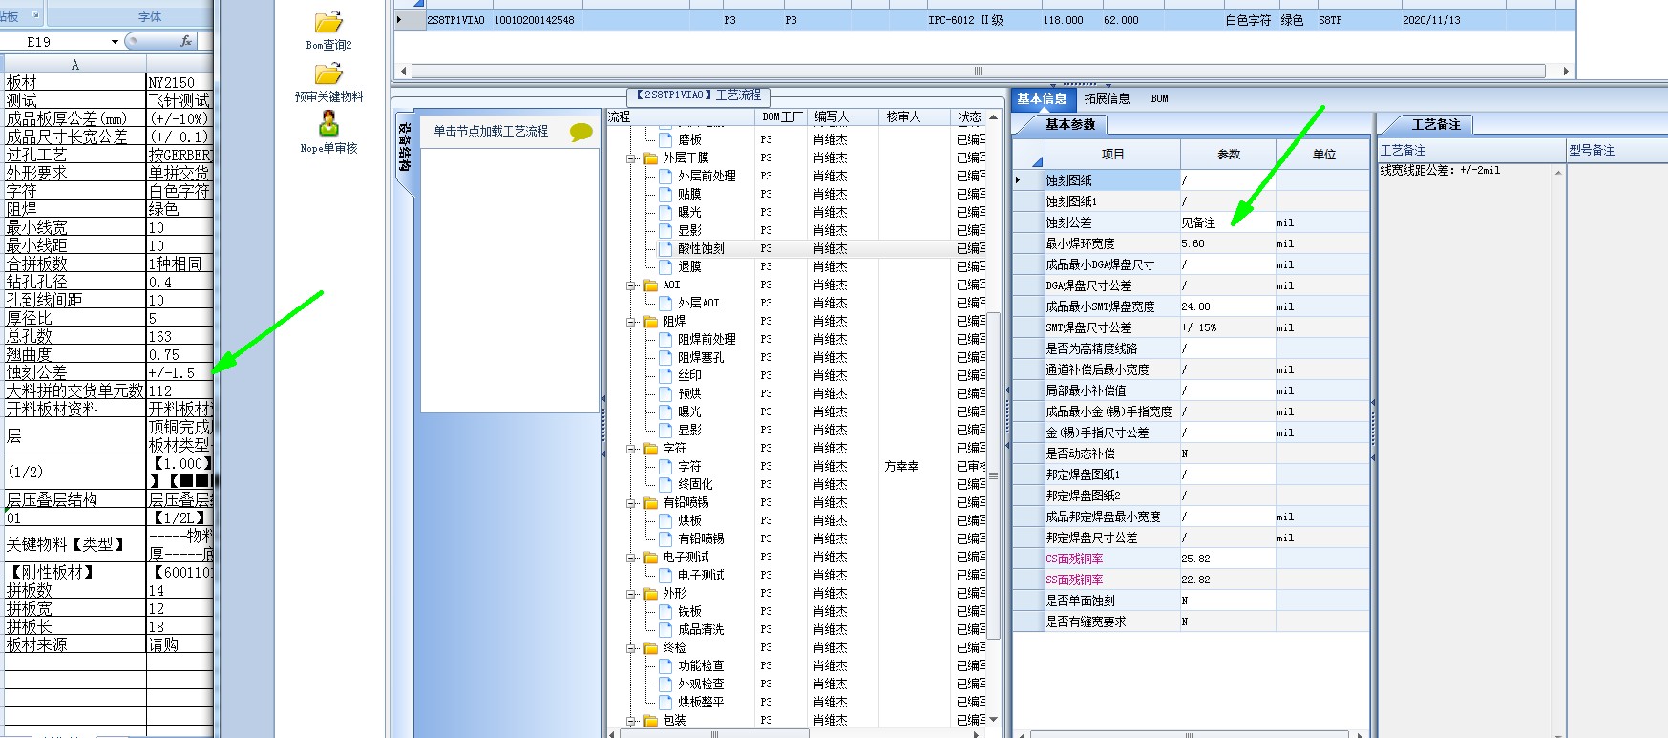Screen dimensions: 1668x738
Task: Click the fx insert function icon
Action: point(185,41)
